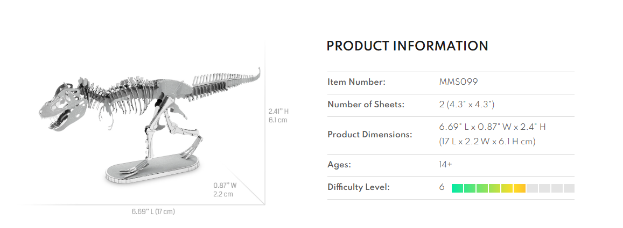
Task: Click the PRODUCT INFORMATION heading
Action: [407, 46]
